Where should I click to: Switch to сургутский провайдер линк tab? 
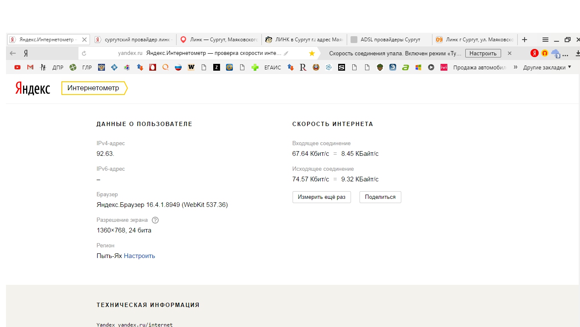tap(134, 40)
